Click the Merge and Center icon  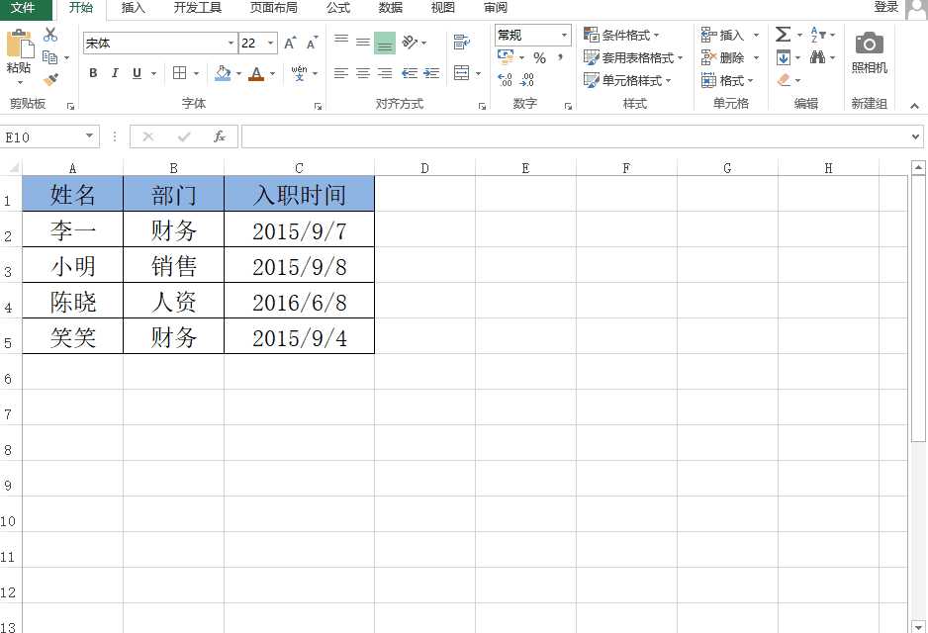462,73
